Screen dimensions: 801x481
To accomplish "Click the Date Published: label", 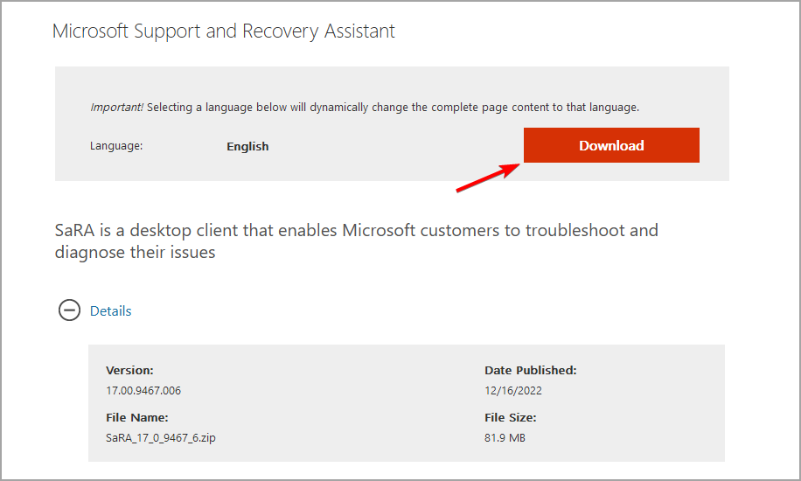I will tap(531, 370).
